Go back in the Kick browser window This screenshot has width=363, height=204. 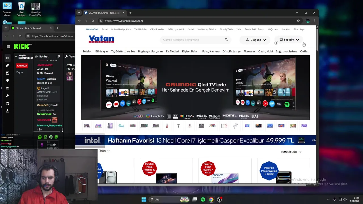pyautogui.click(x=7, y=36)
